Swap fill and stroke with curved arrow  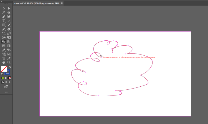pos(10,67)
